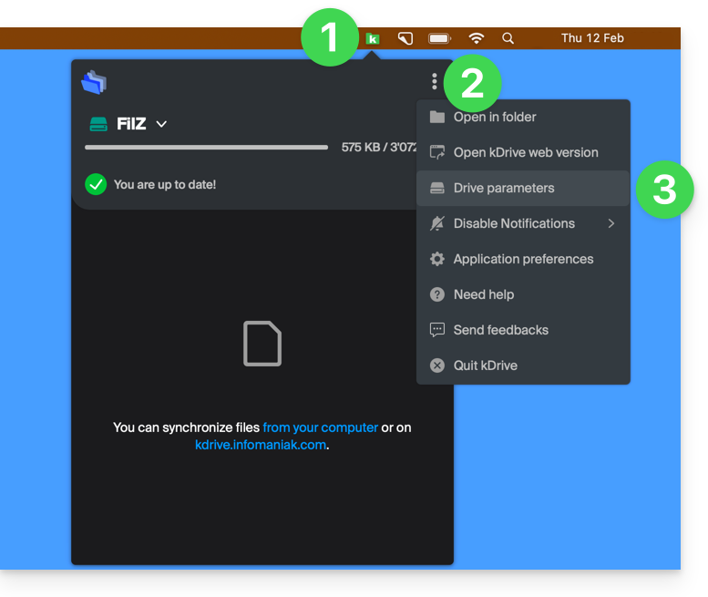The height and width of the screenshot is (597, 708).
Task: Open the three-dot kDrive options menu
Action: (435, 82)
